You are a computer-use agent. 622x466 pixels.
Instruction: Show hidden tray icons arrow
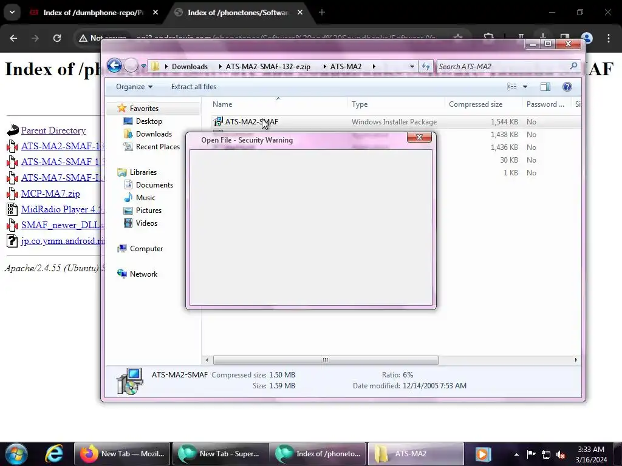click(516, 454)
